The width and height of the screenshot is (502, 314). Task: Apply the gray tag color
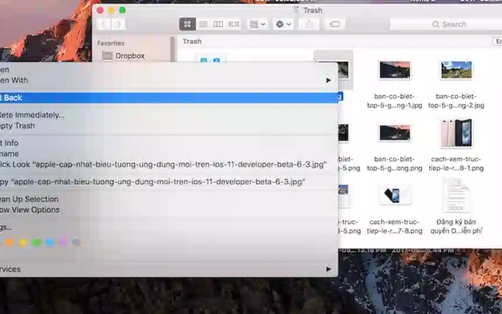tap(76, 242)
